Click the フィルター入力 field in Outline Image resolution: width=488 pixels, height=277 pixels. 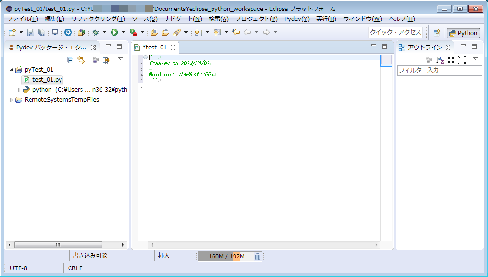click(440, 70)
